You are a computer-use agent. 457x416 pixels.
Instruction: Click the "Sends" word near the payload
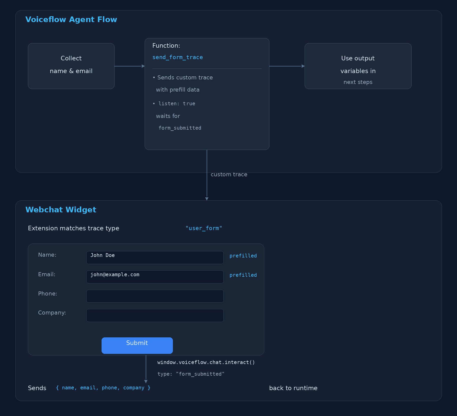[37, 388]
